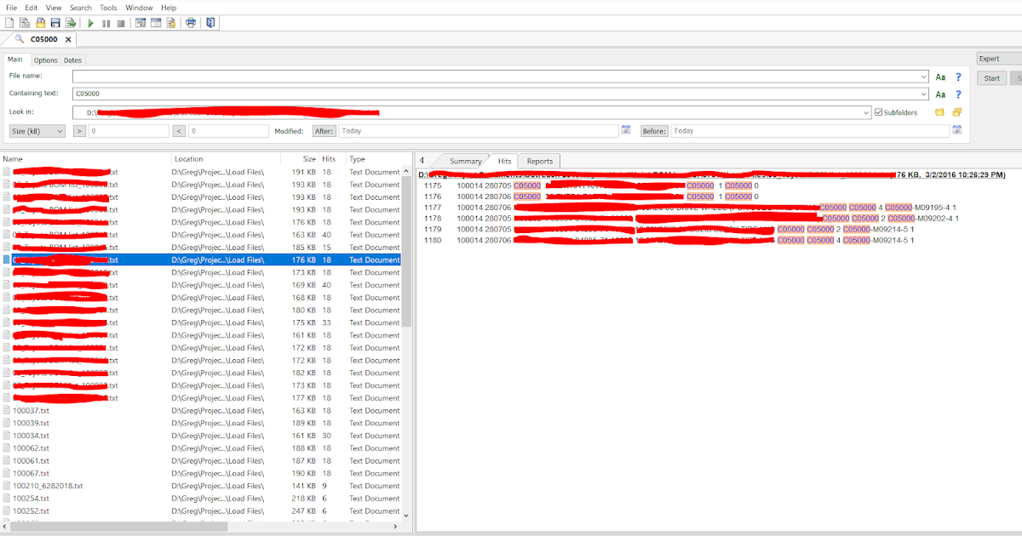Switch to the Reports tab

point(539,160)
